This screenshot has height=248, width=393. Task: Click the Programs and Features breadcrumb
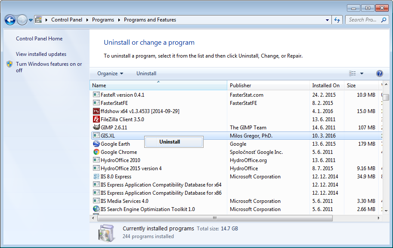[150, 20]
